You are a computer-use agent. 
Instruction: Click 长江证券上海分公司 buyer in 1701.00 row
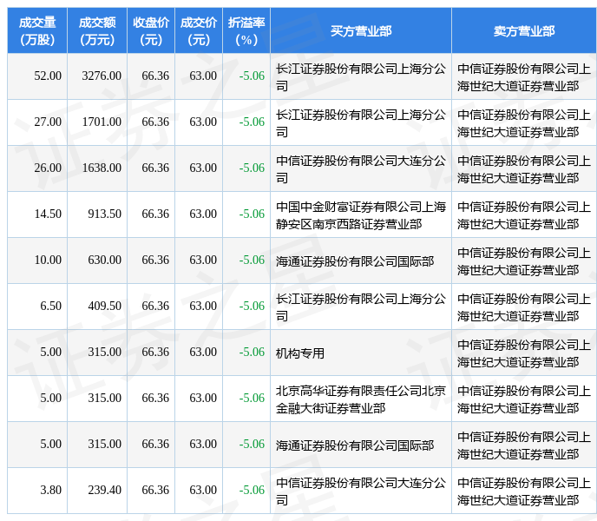click(x=361, y=123)
